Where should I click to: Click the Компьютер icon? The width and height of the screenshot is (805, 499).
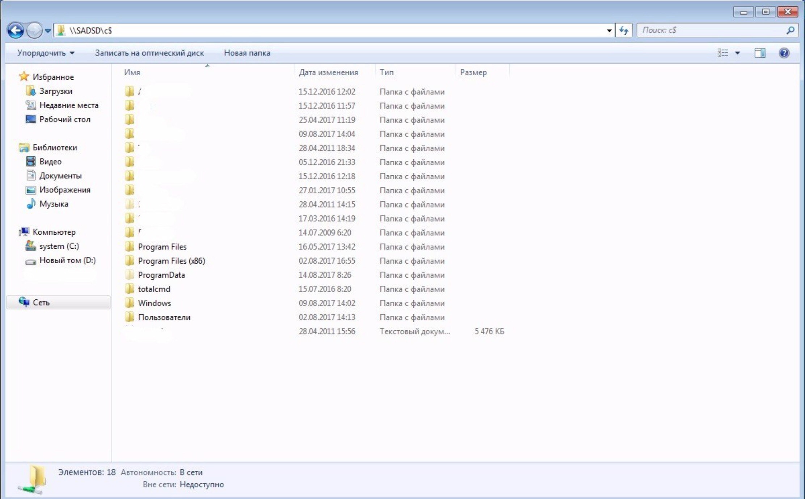tap(24, 231)
